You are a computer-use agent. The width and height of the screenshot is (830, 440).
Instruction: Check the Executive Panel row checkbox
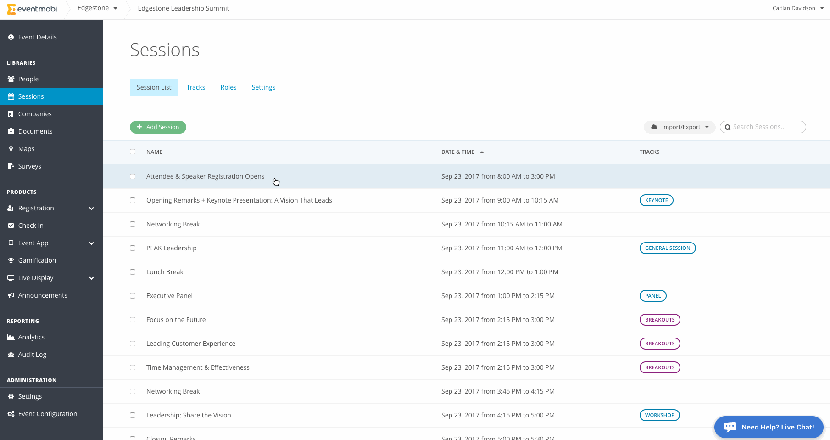[133, 296]
